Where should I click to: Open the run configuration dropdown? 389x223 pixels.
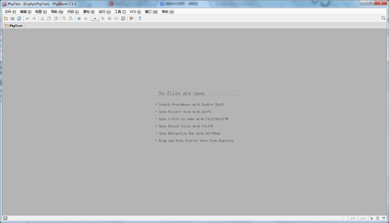click(x=95, y=19)
